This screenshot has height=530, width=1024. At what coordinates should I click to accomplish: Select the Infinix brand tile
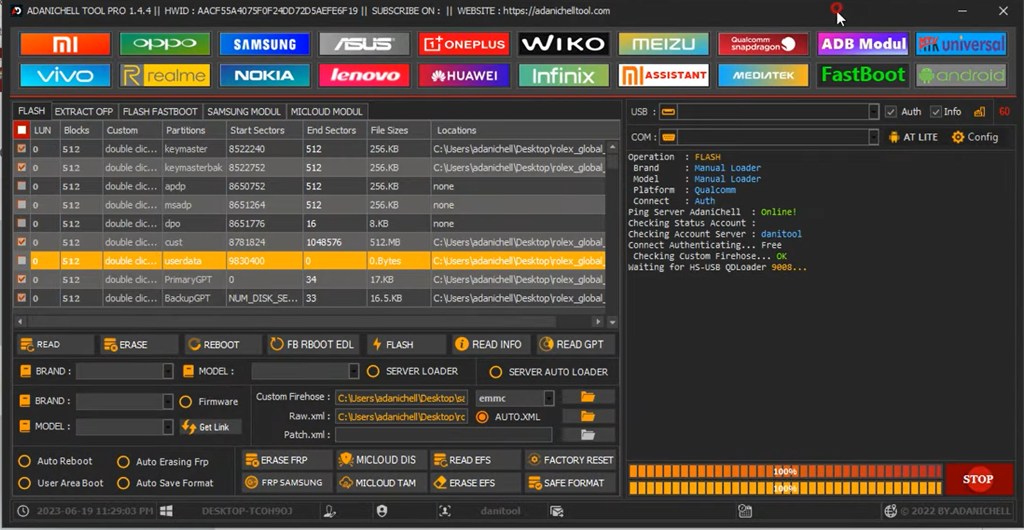pyautogui.click(x=563, y=75)
